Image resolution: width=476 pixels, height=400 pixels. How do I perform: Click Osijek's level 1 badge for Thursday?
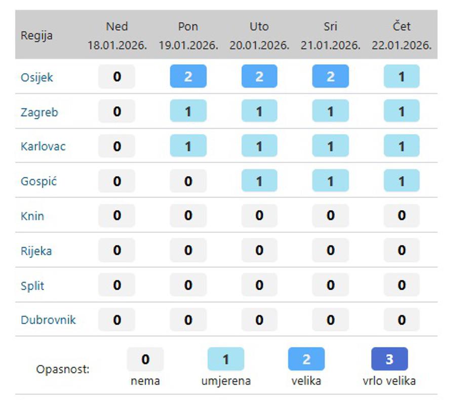(402, 77)
